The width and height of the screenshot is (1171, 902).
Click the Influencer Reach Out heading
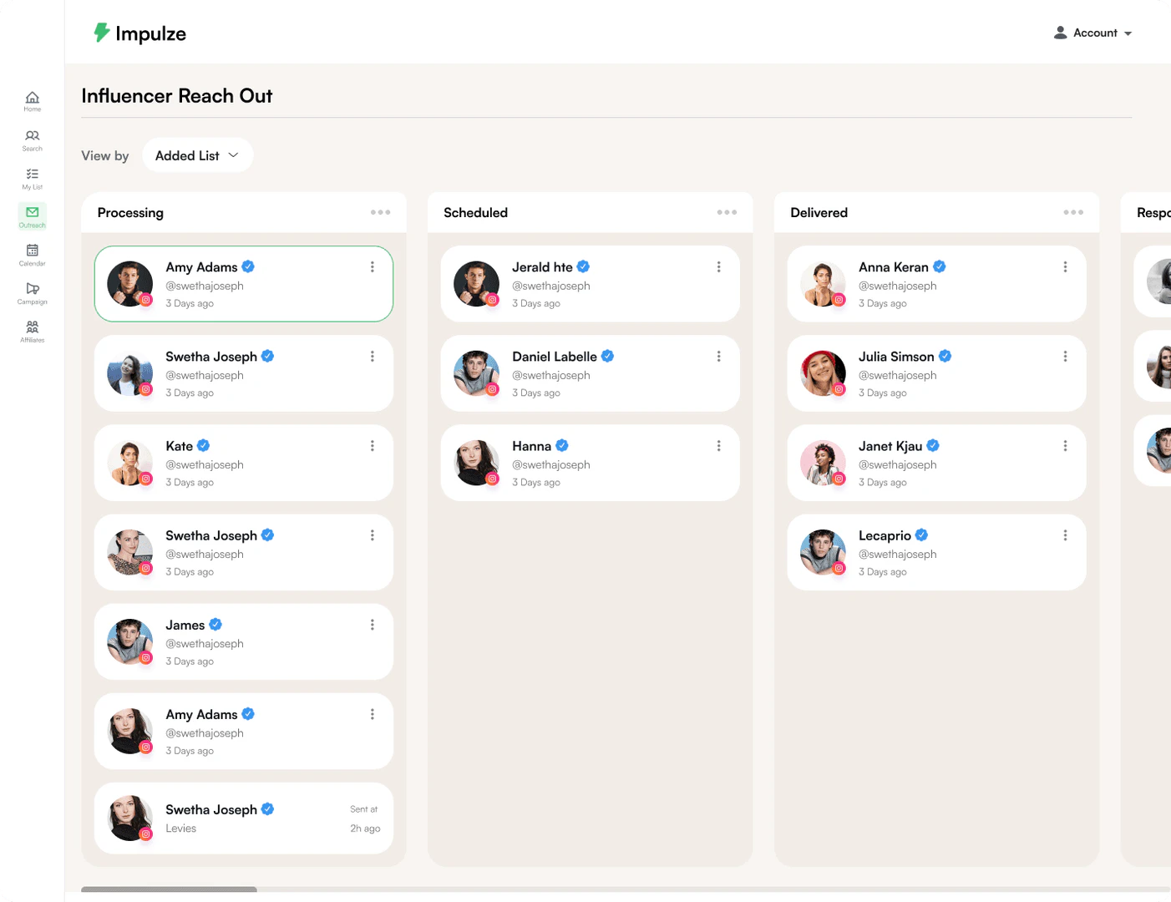click(176, 95)
